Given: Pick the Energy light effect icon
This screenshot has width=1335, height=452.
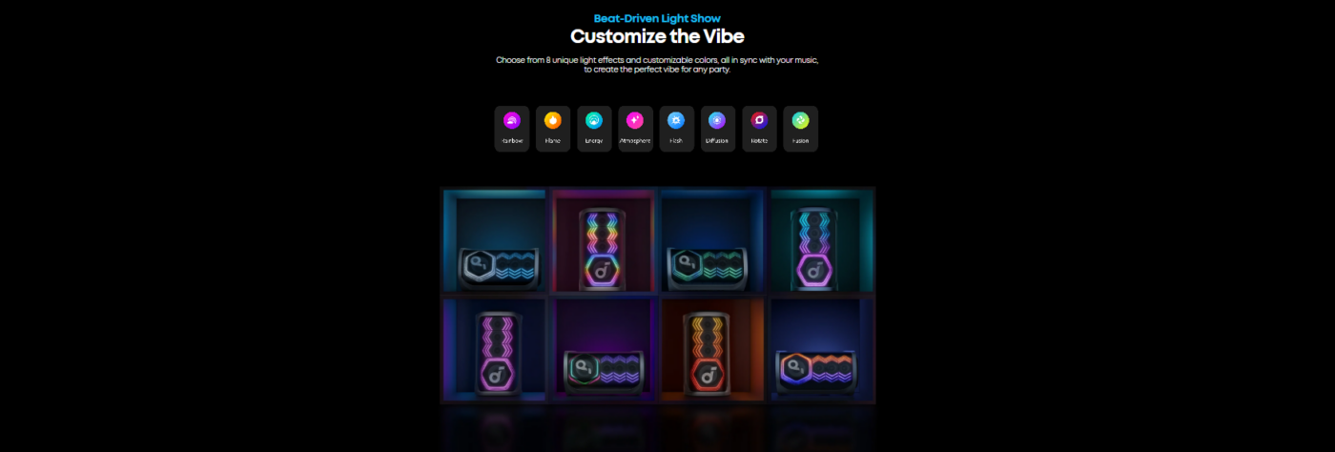Looking at the screenshot, I should (594, 120).
